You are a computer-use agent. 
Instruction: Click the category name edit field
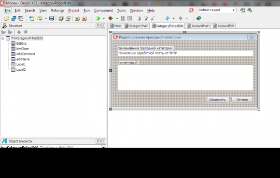click(185, 53)
